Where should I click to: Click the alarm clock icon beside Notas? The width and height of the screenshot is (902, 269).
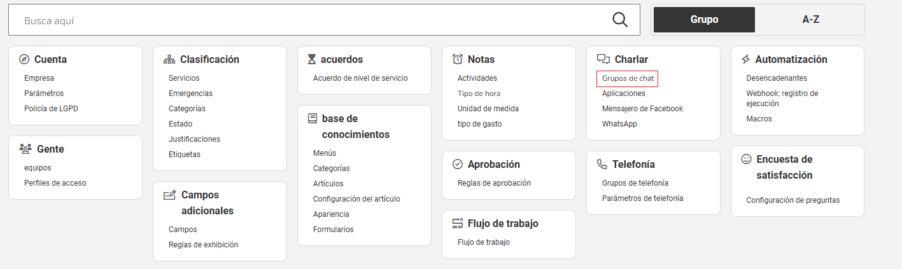[x=458, y=59]
